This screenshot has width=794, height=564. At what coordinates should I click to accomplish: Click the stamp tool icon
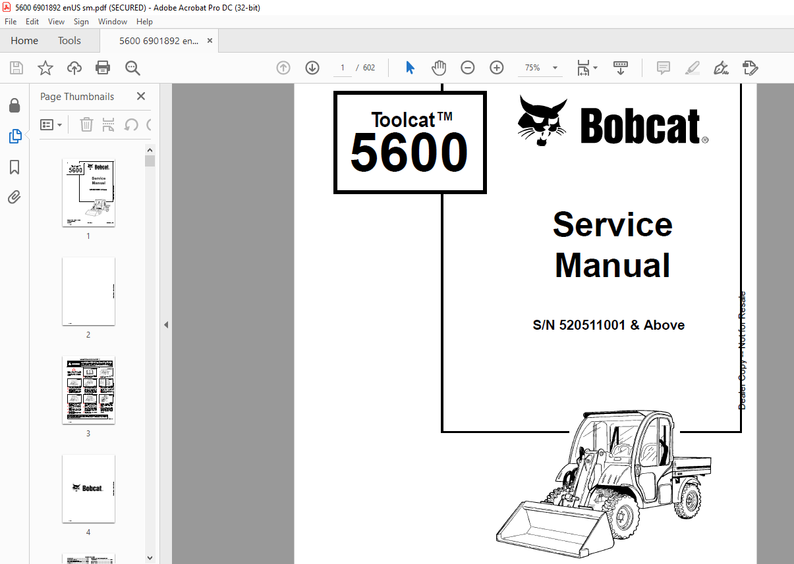pyautogui.click(x=750, y=68)
